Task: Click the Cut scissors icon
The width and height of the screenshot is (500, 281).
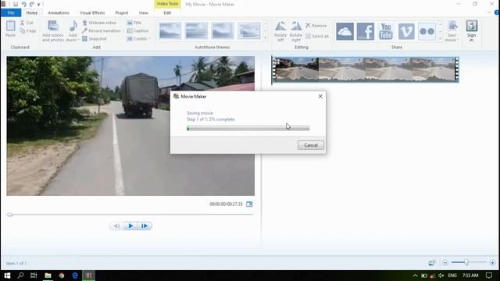Action: pyautogui.click(x=23, y=23)
